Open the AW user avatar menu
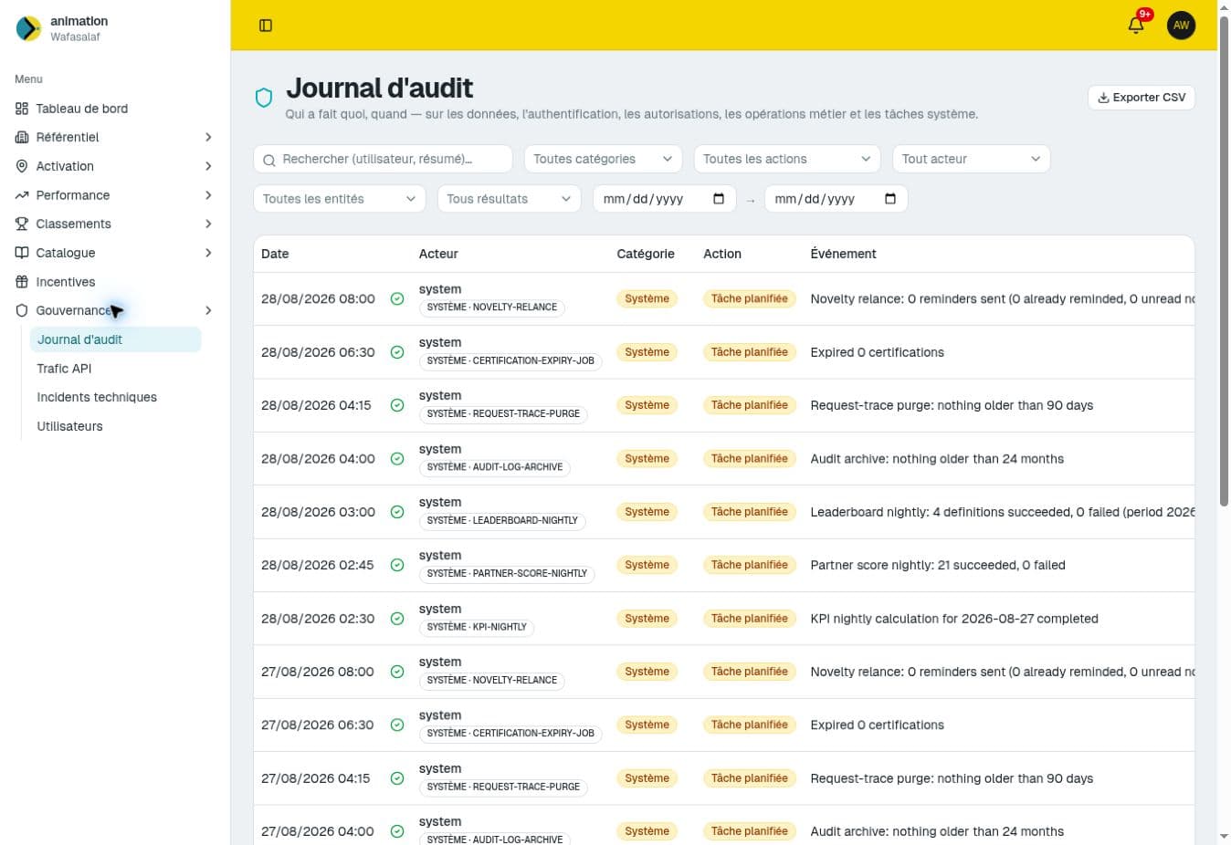This screenshot has height=845, width=1231. tap(1181, 26)
